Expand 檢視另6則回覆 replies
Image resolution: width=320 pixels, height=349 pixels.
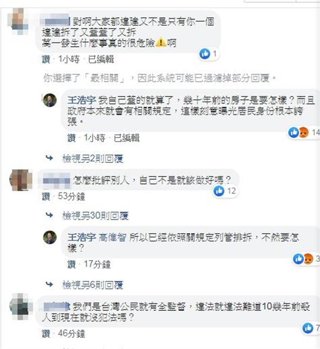click(x=93, y=285)
